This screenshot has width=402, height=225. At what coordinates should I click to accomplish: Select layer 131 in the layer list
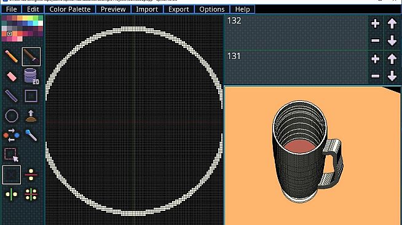[x=296, y=68]
